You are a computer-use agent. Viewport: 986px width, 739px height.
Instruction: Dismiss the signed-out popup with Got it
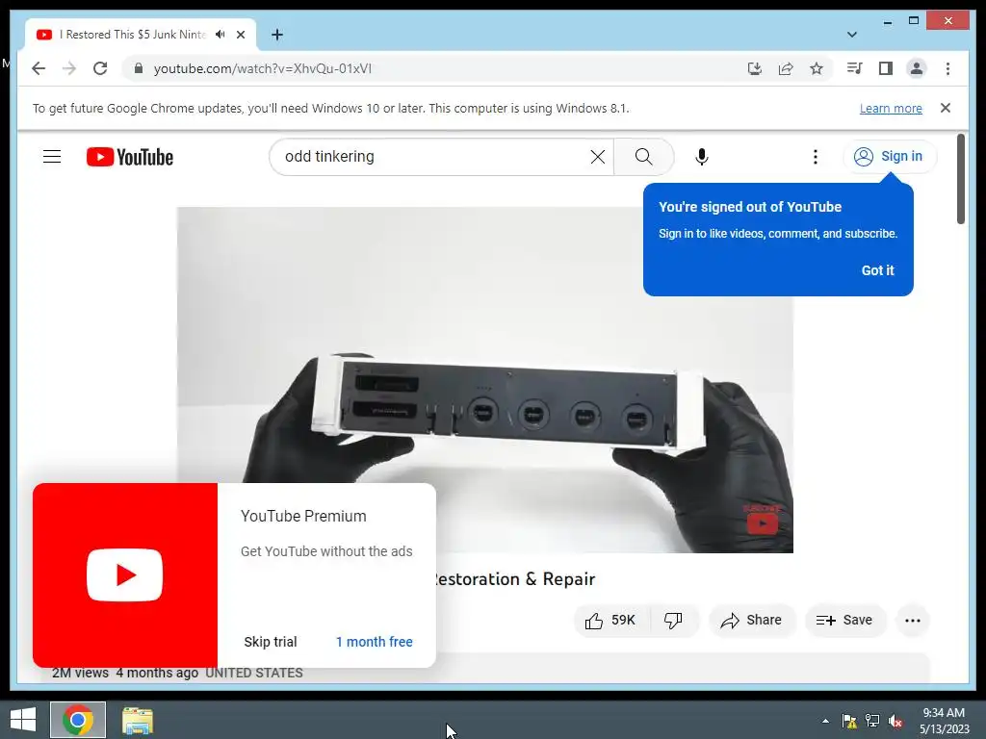click(877, 270)
